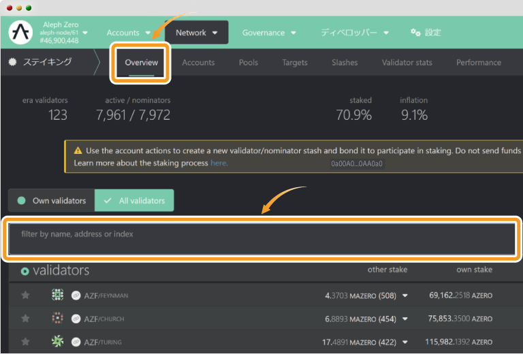This screenshot has height=354, width=523.
Task: Expand AZF/FEYNMAN other stake nominators
Action: click(x=405, y=296)
